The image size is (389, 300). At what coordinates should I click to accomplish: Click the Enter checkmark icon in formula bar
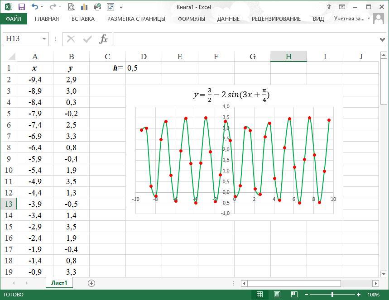(x=87, y=39)
